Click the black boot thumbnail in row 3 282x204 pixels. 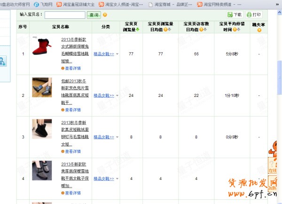[42, 129]
